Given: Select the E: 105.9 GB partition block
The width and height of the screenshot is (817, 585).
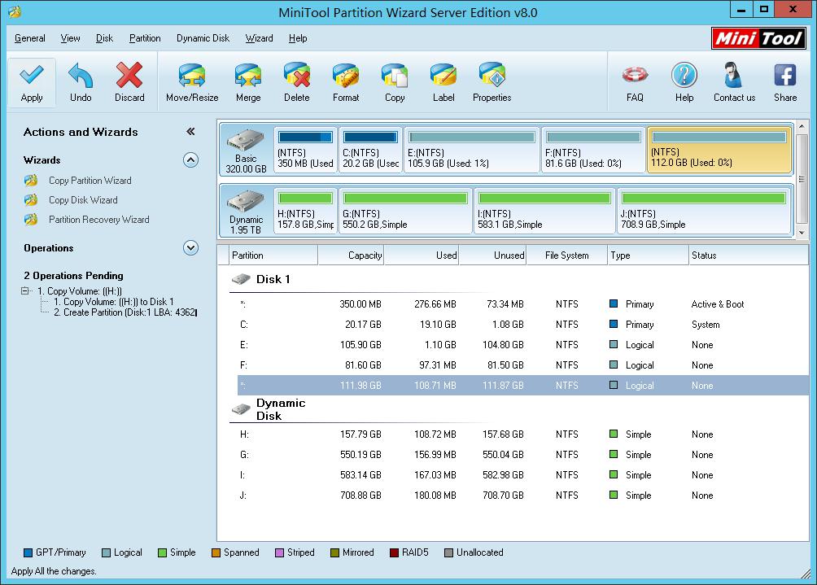Looking at the screenshot, I should [x=472, y=150].
